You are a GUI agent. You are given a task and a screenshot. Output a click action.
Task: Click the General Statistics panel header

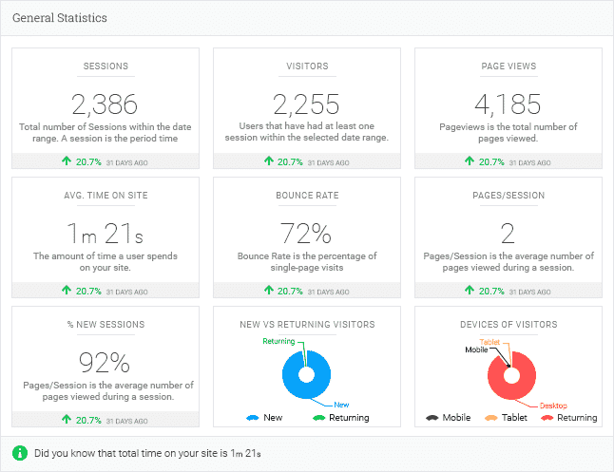click(x=60, y=18)
